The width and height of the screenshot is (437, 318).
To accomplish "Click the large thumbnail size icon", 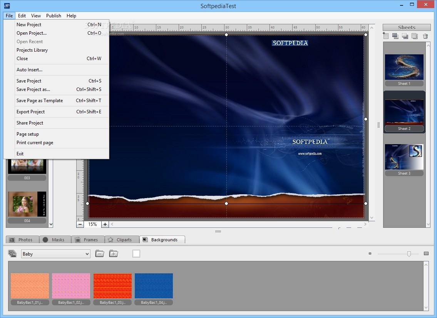I will click(x=426, y=254).
